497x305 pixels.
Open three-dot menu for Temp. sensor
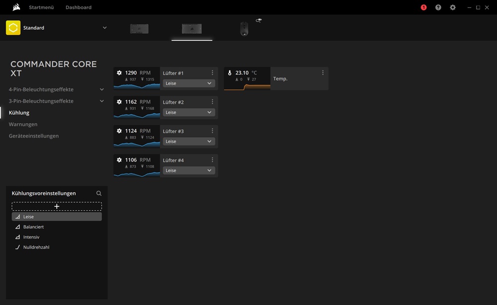coord(323,73)
